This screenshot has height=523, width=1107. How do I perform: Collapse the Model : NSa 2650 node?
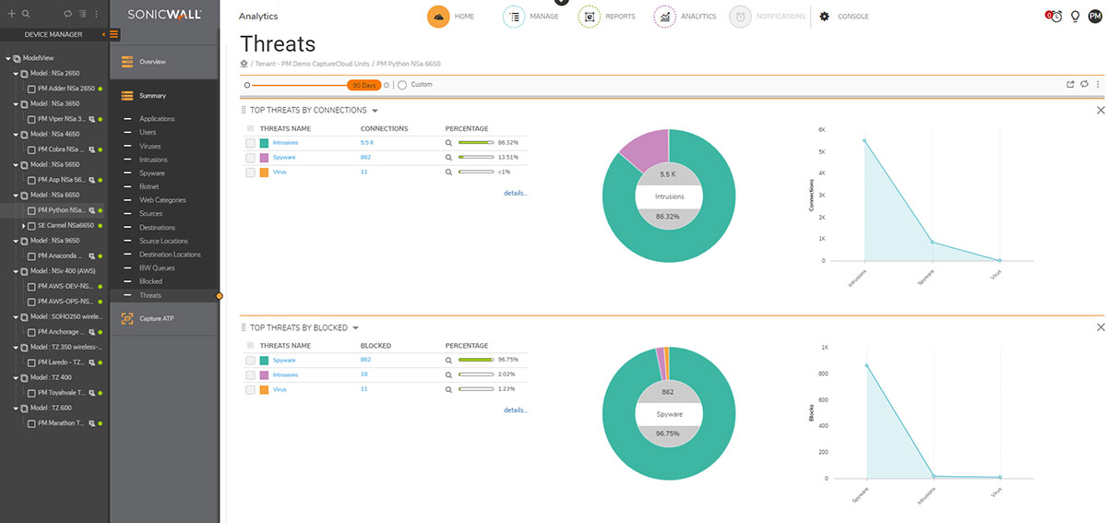(16, 73)
